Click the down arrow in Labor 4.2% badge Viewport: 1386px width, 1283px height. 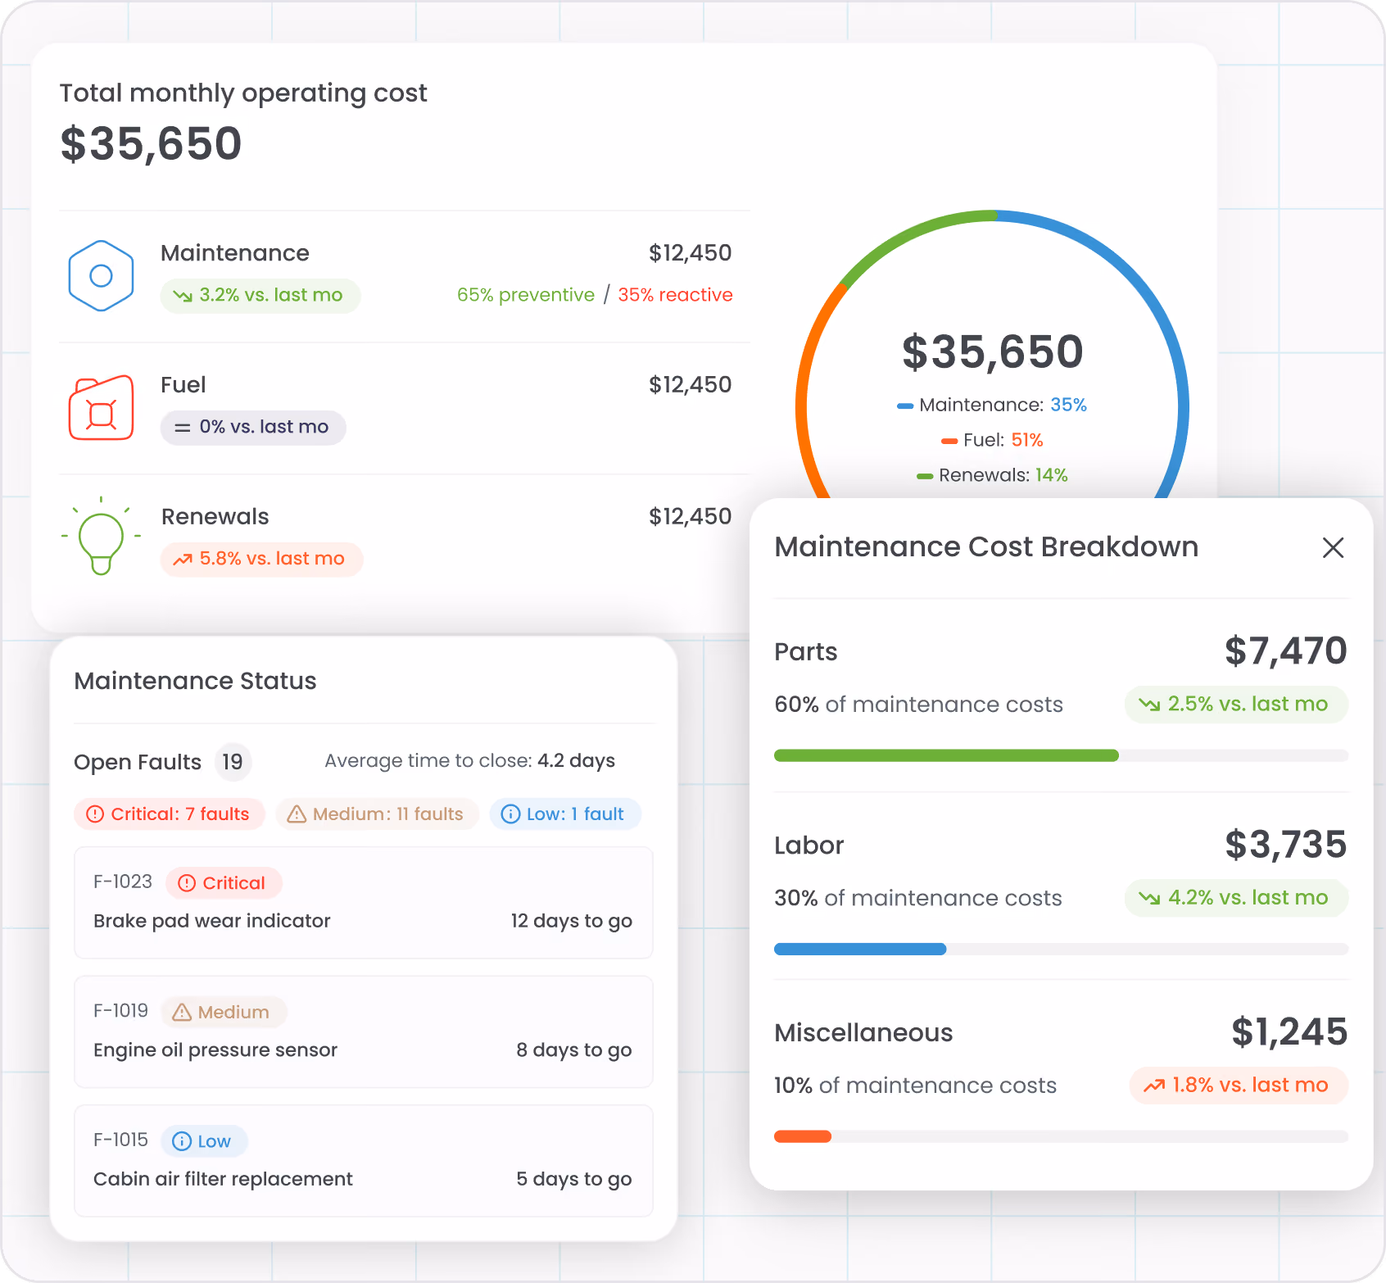click(1149, 898)
